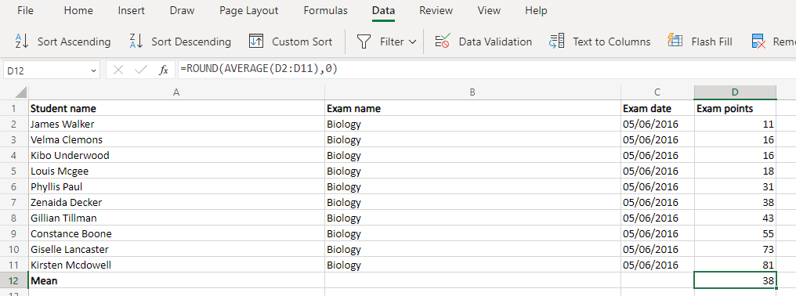Click the 'Mean' label cell
The image size is (796, 296).
(x=176, y=280)
